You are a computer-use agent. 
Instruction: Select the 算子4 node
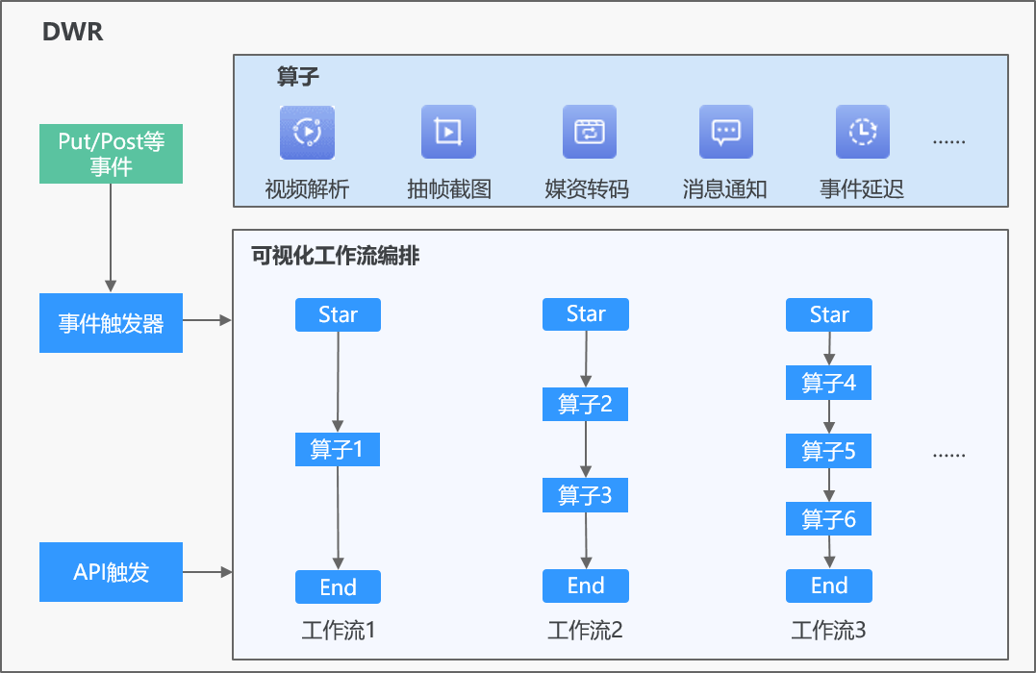click(x=828, y=383)
